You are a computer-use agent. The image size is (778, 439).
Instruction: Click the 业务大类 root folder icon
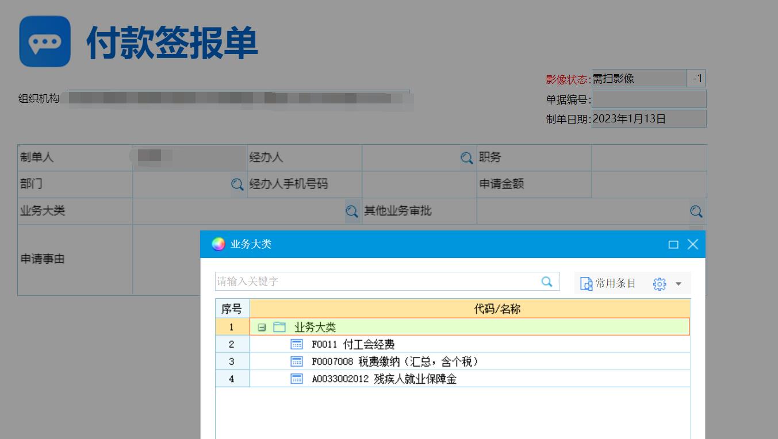(279, 328)
